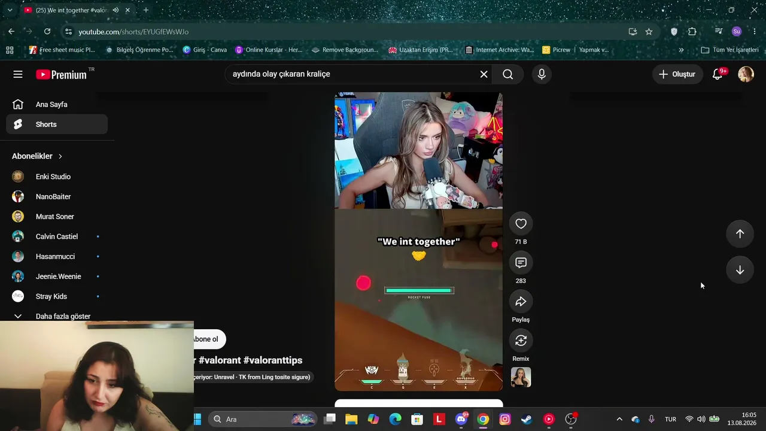Select Shorts in the sidebar
Viewport: 766px width, 431px height.
point(57,125)
